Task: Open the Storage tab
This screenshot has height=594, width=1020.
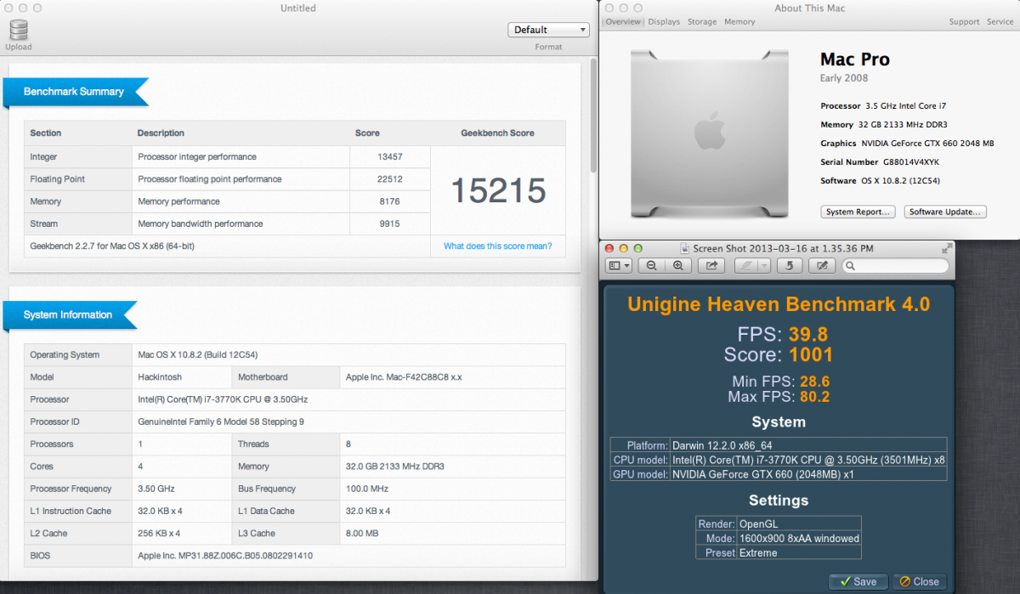Action: 702,22
